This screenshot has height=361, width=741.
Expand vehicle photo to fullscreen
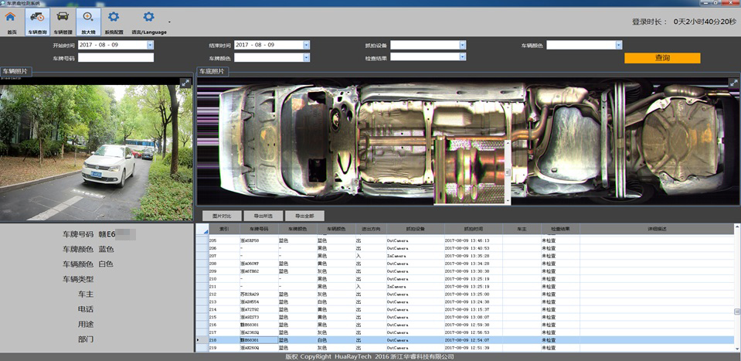coord(185,83)
